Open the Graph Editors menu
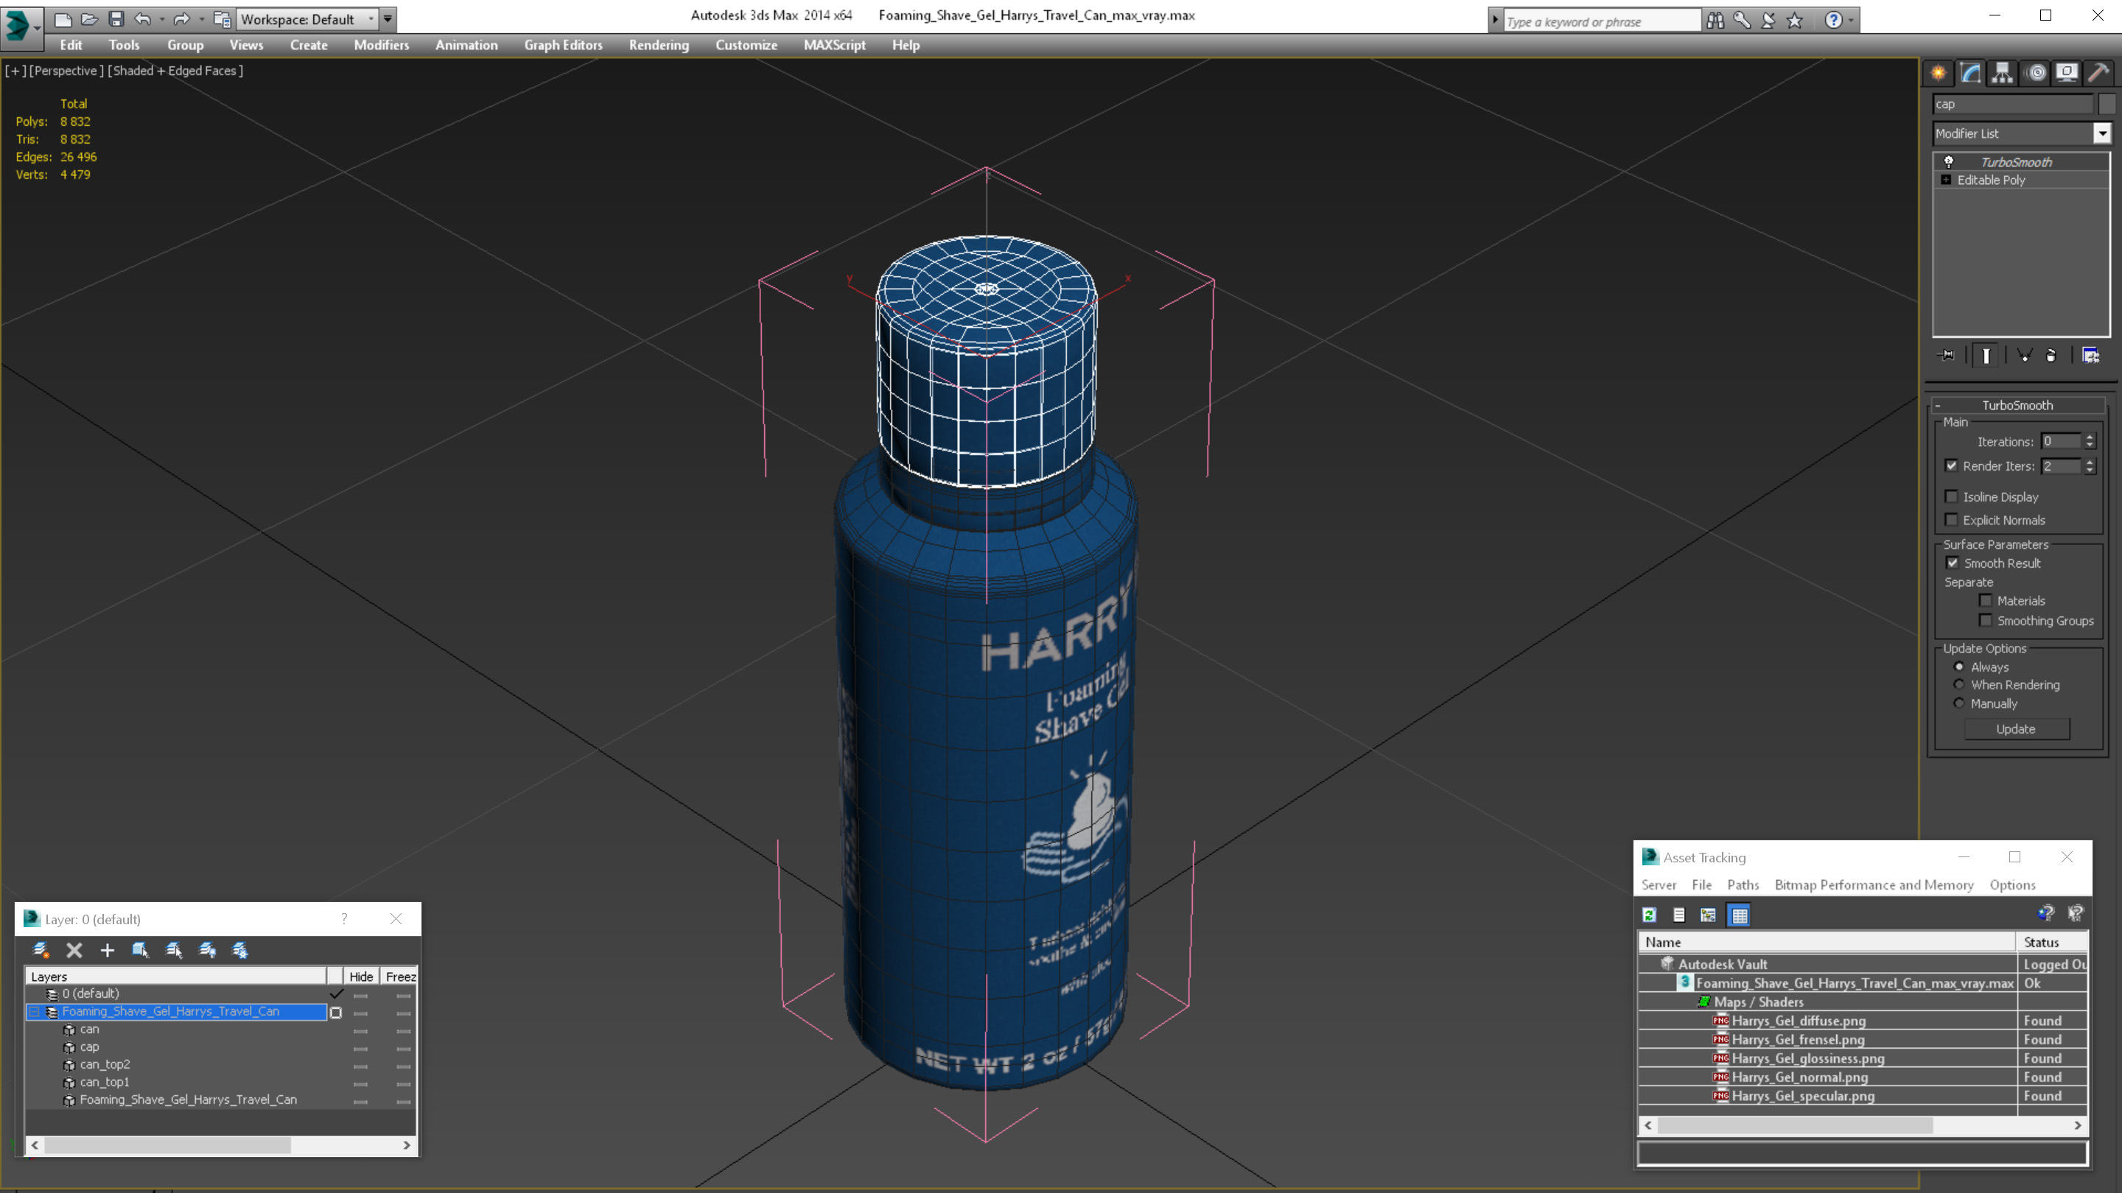 (x=564, y=45)
